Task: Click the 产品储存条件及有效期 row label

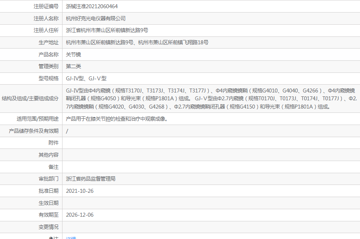Action: point(34,131)
